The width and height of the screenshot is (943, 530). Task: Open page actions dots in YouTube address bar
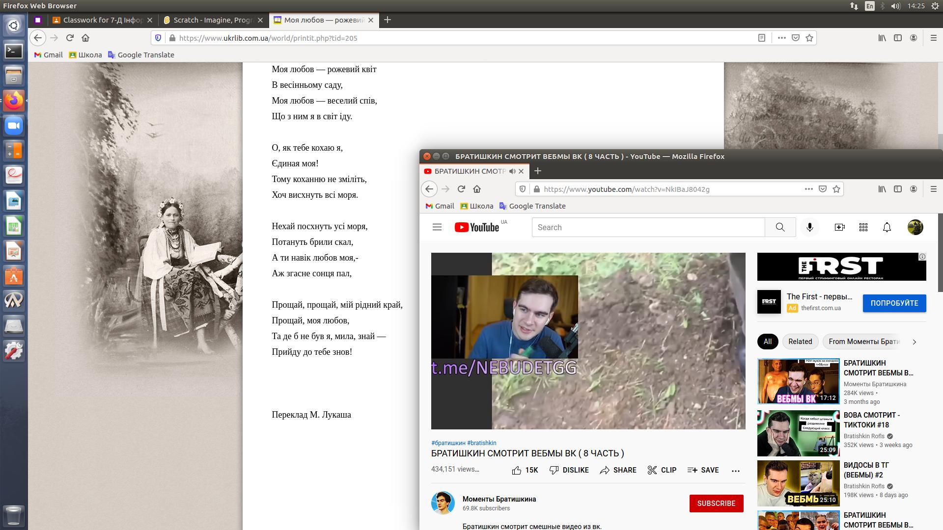point(808,189)
